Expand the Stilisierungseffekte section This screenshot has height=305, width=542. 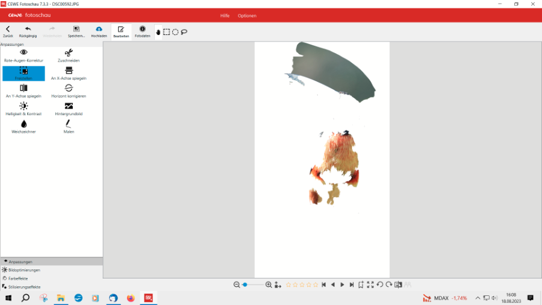(x=52, y=287)
